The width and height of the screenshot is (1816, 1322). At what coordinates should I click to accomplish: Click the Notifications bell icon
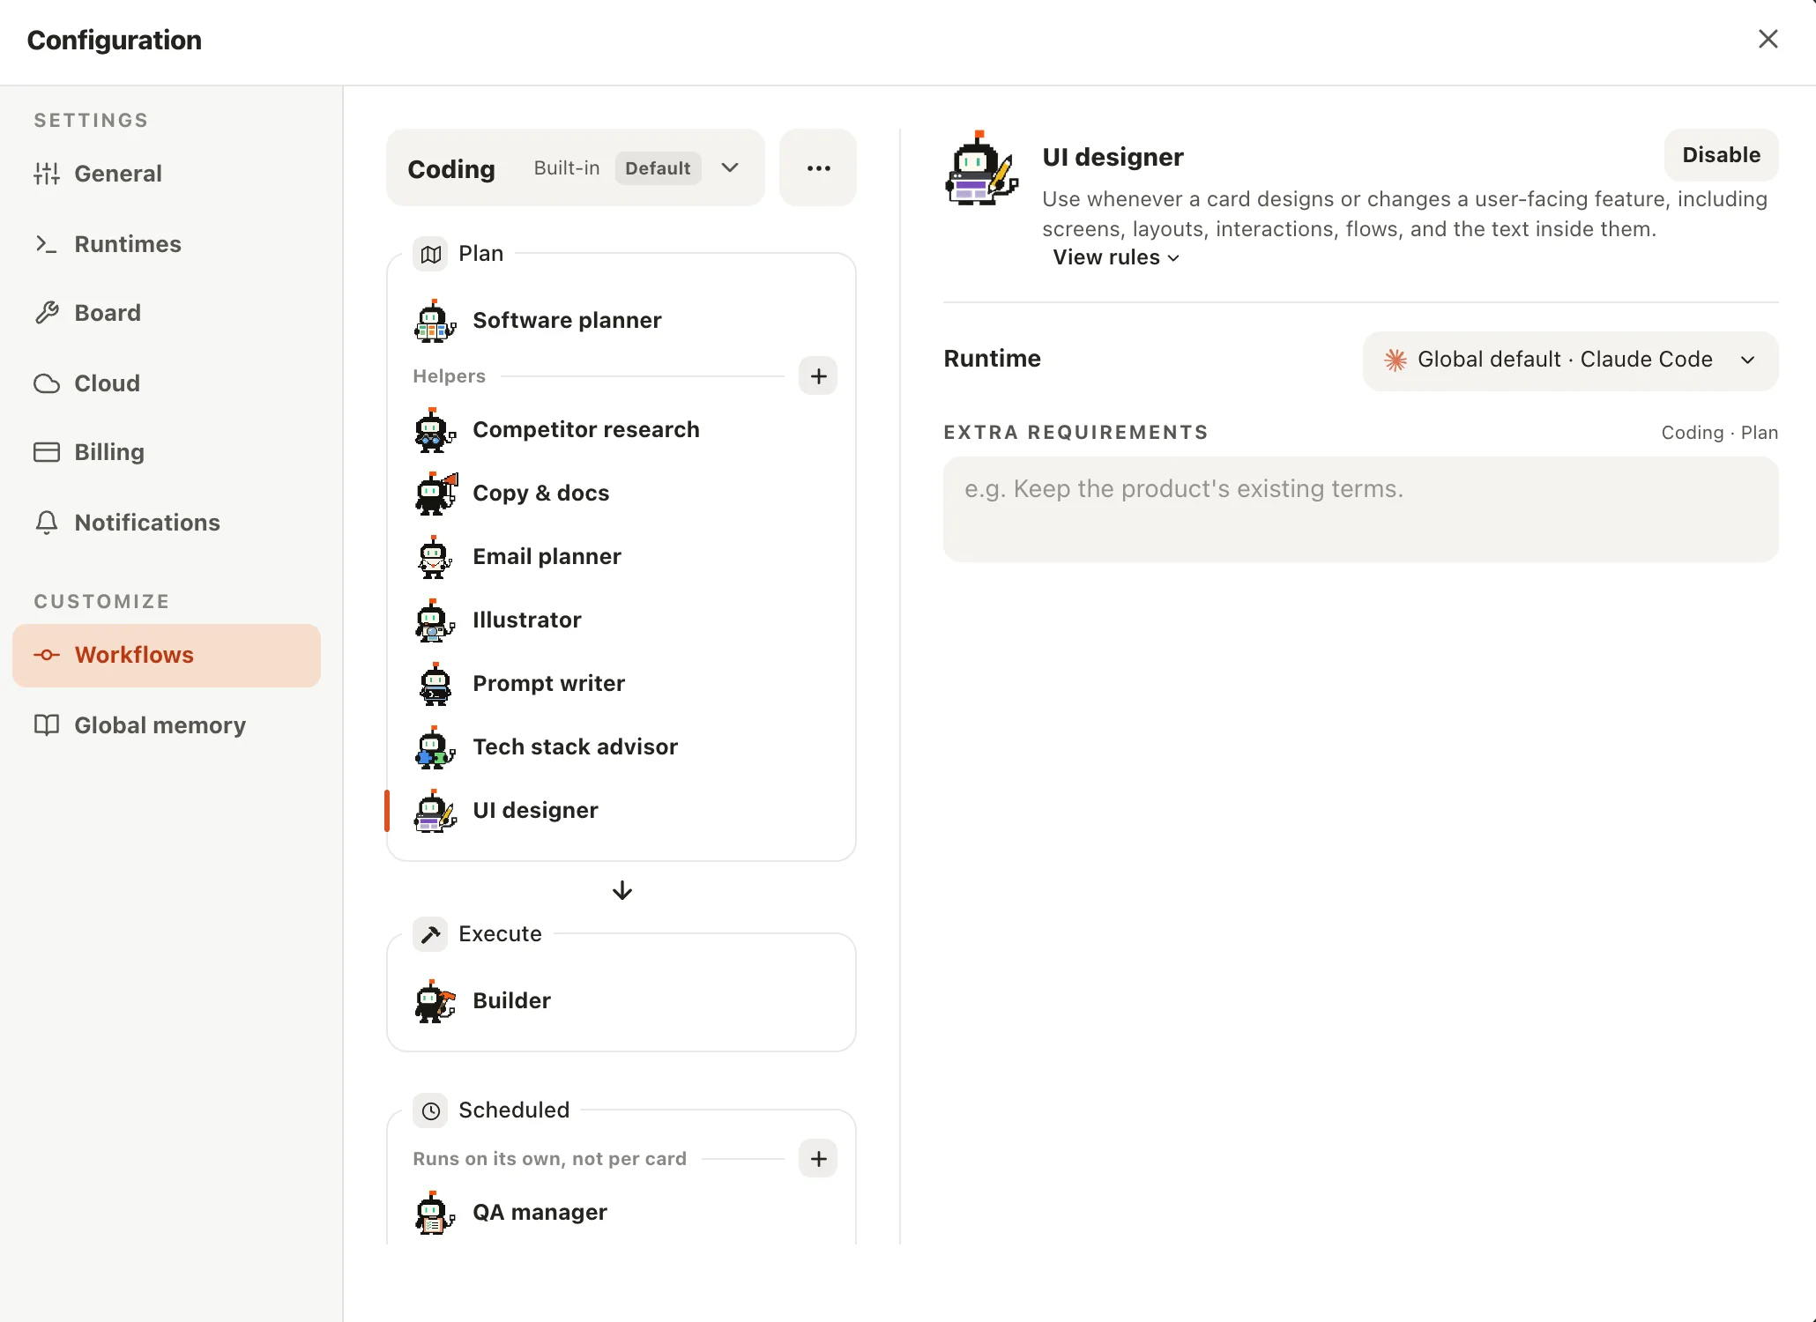coord(47,523)
